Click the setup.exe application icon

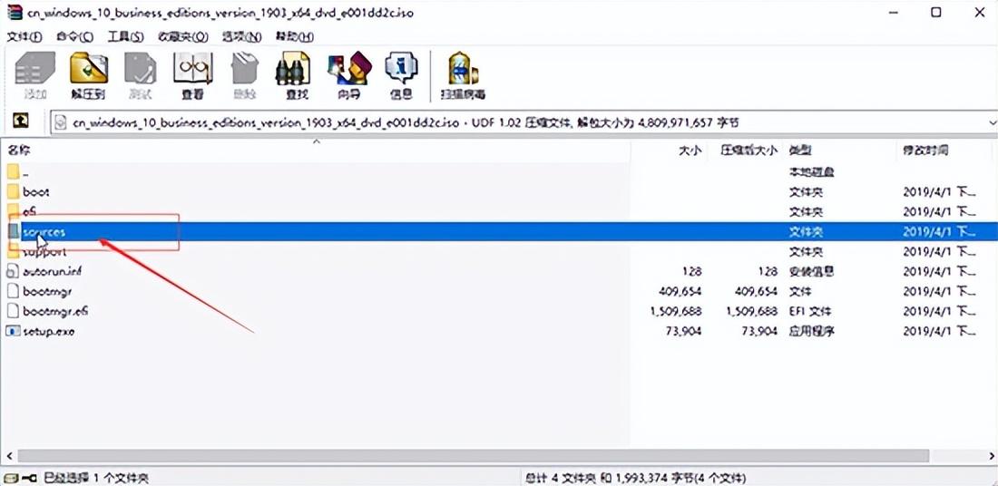click(x=14, y=331)
